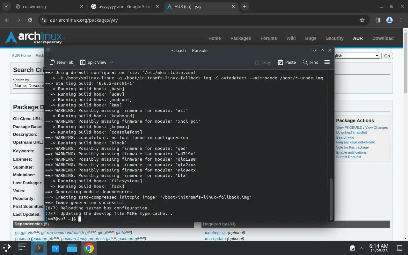Open a new browser tab

point(245,6)
